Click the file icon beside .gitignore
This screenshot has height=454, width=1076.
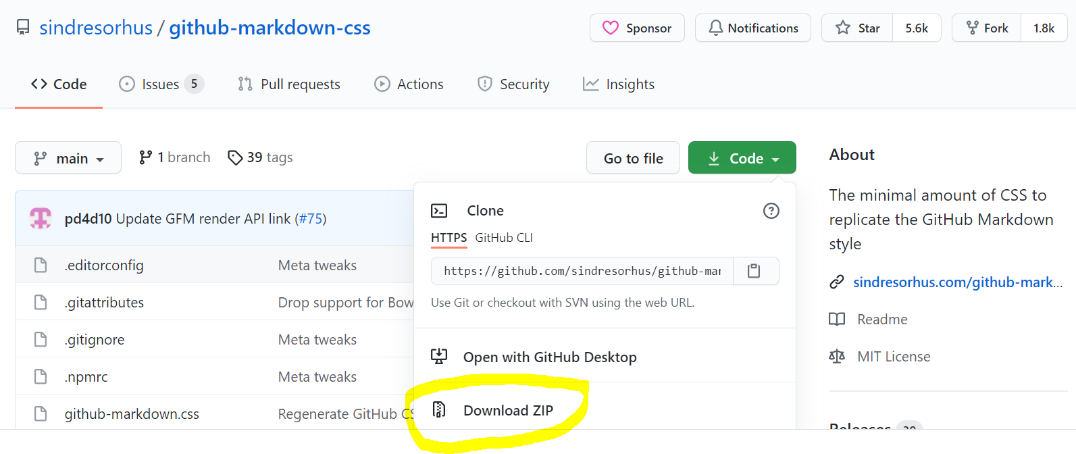coord(41,339)
